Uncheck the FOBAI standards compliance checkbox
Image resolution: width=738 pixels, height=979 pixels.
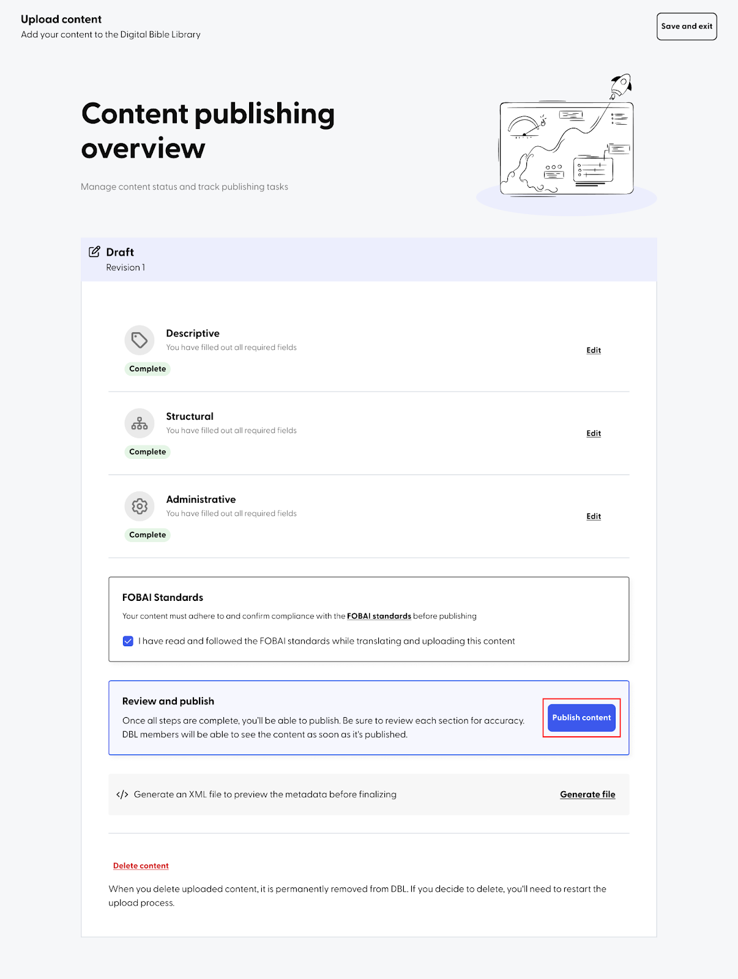[x=128, y=641]
